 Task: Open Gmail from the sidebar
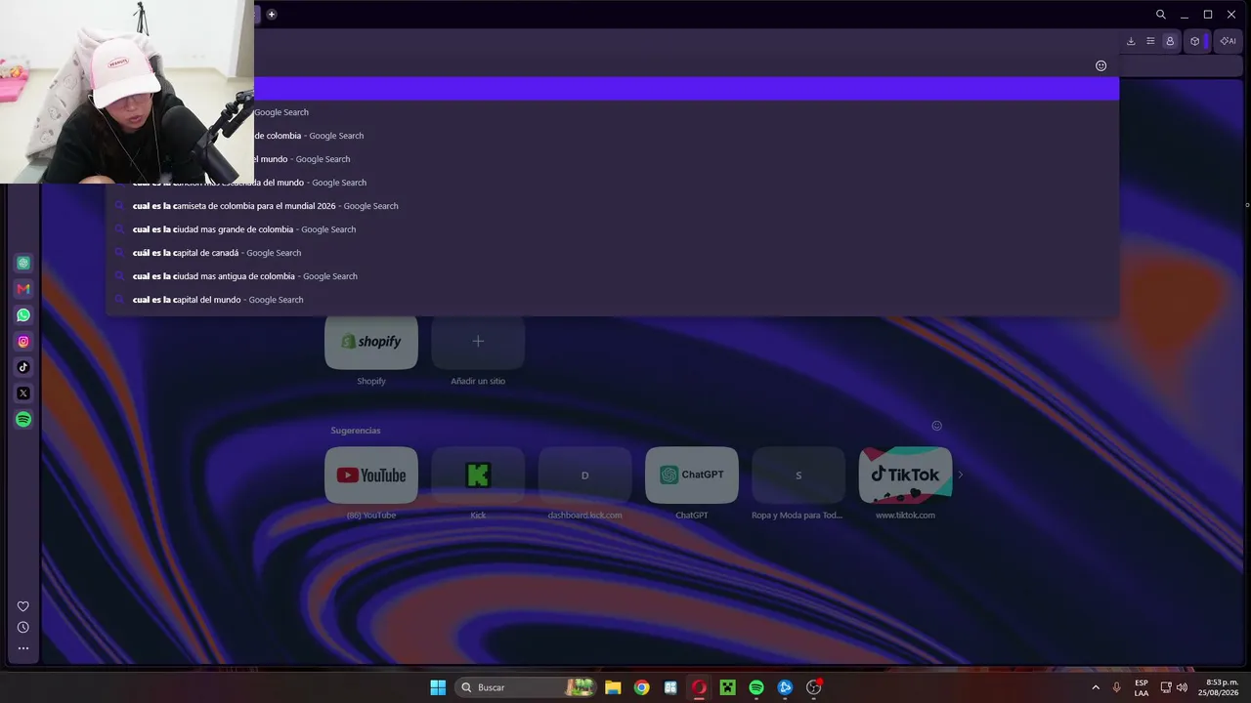(23, 289)
